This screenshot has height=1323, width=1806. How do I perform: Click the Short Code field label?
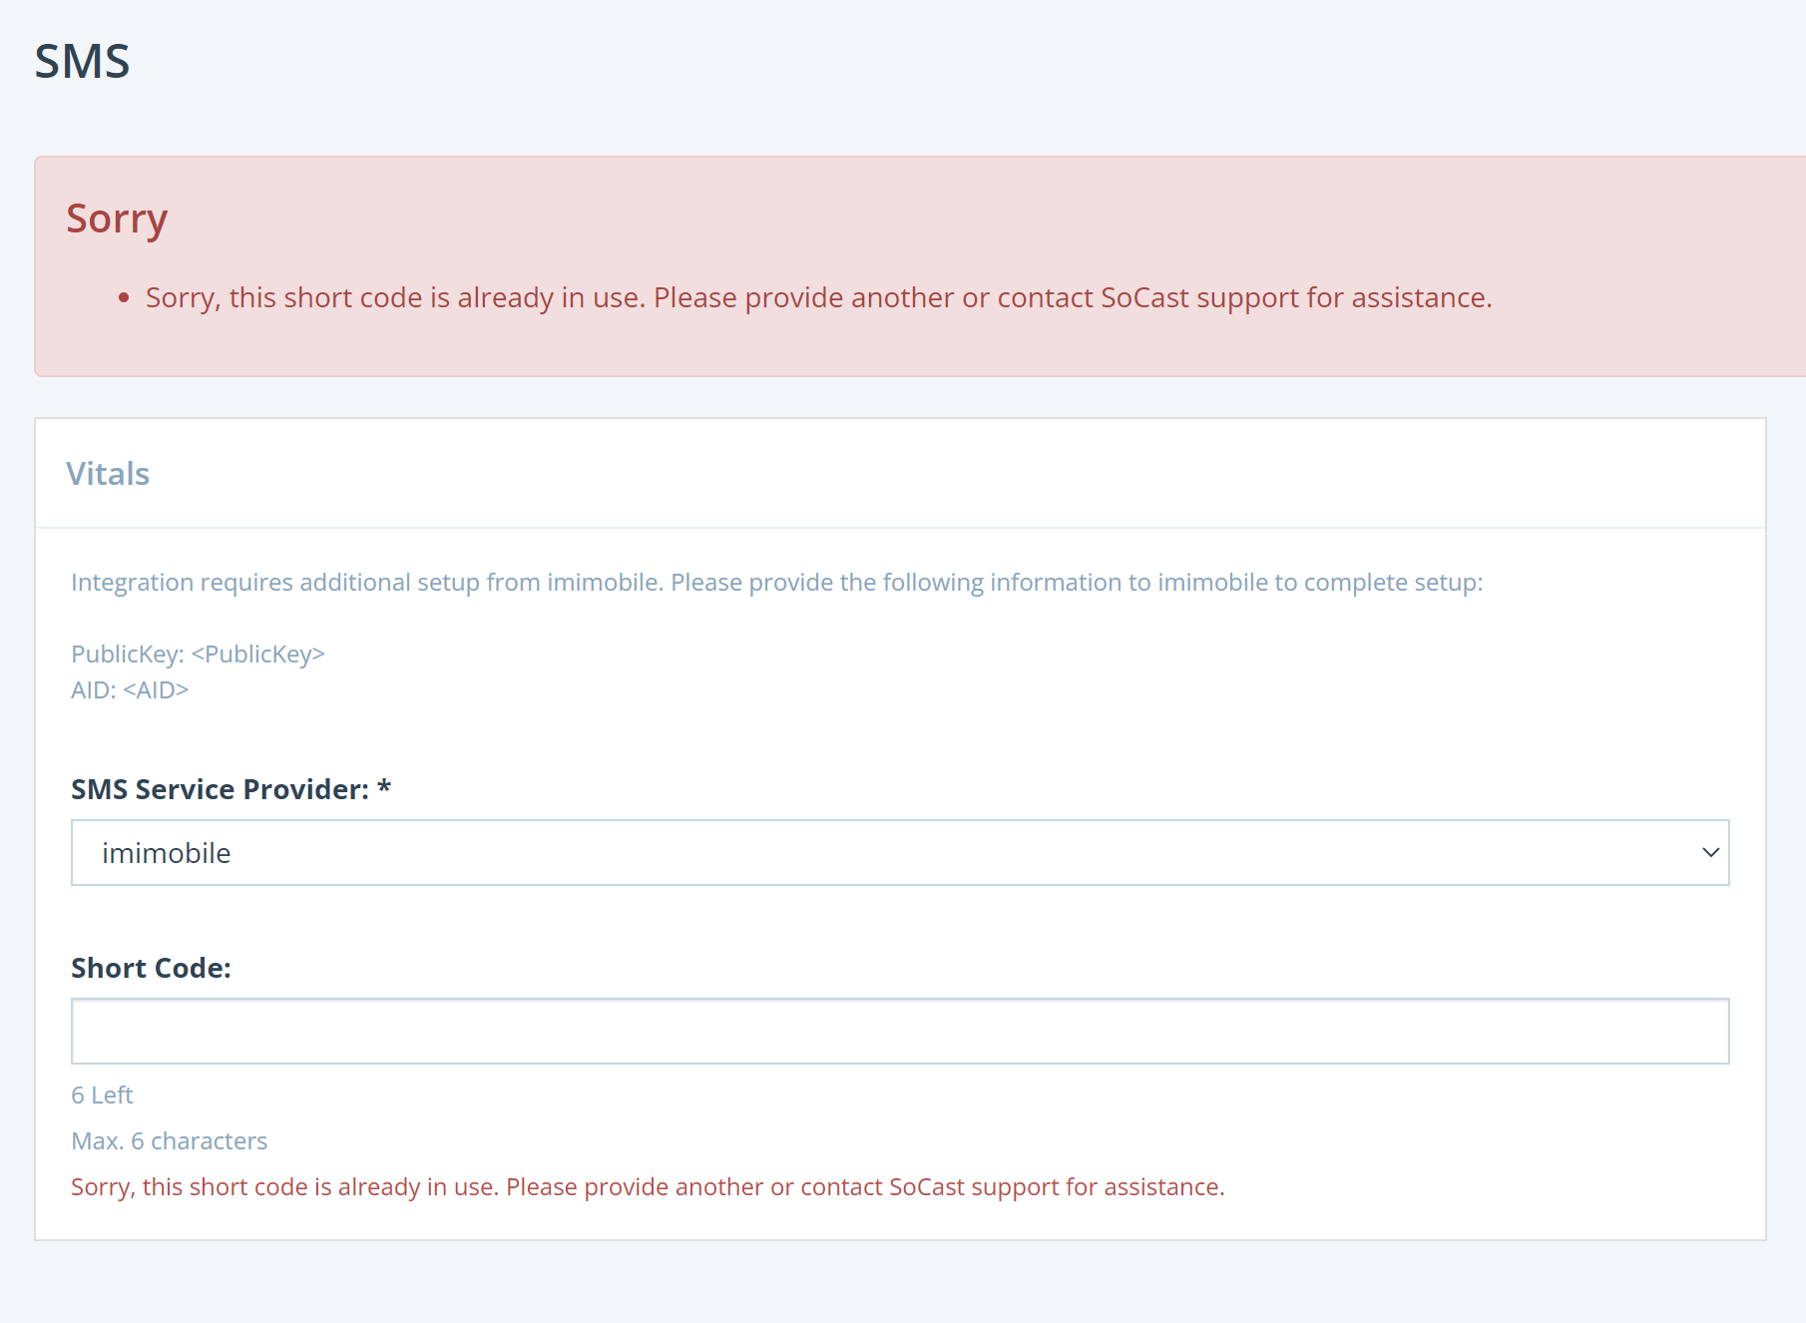[151, 968]
